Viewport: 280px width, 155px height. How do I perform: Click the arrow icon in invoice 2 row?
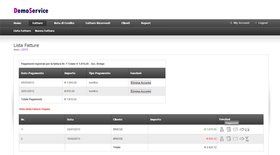pyautogui.click(x=242, y=139)
